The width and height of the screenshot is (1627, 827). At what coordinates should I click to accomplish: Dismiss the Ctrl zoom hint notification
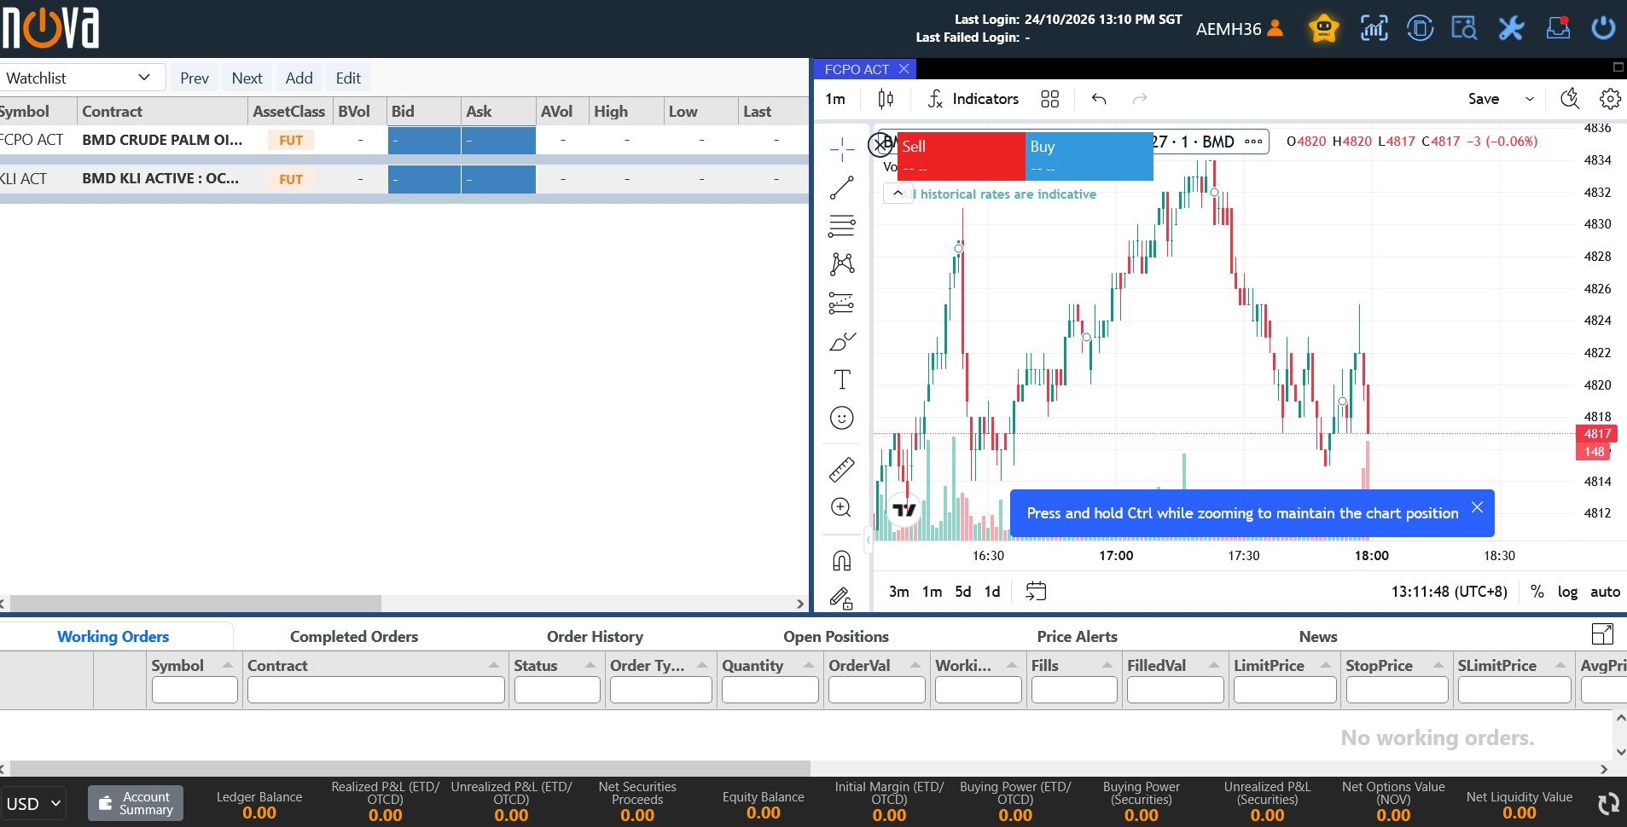click(1477, 507)
